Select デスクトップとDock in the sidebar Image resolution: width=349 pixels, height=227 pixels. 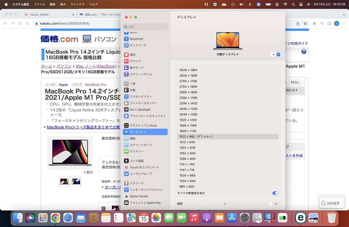tap(145, 125)
